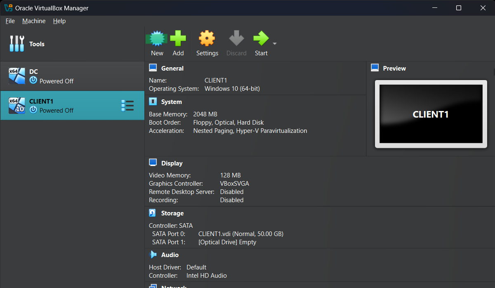Open the Machine menu
This screenshot has height=288, width=495.
(x=34, y=21)
